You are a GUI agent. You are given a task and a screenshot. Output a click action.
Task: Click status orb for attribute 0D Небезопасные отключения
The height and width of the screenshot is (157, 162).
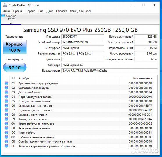tap(6, 137)
